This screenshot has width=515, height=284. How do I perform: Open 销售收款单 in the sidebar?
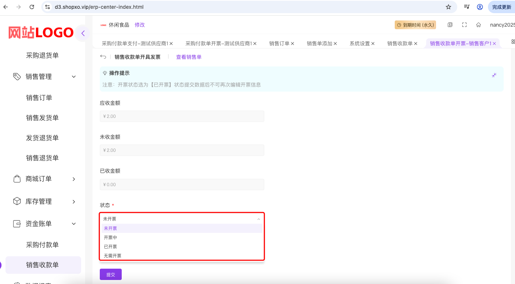(x=43, y=265)
